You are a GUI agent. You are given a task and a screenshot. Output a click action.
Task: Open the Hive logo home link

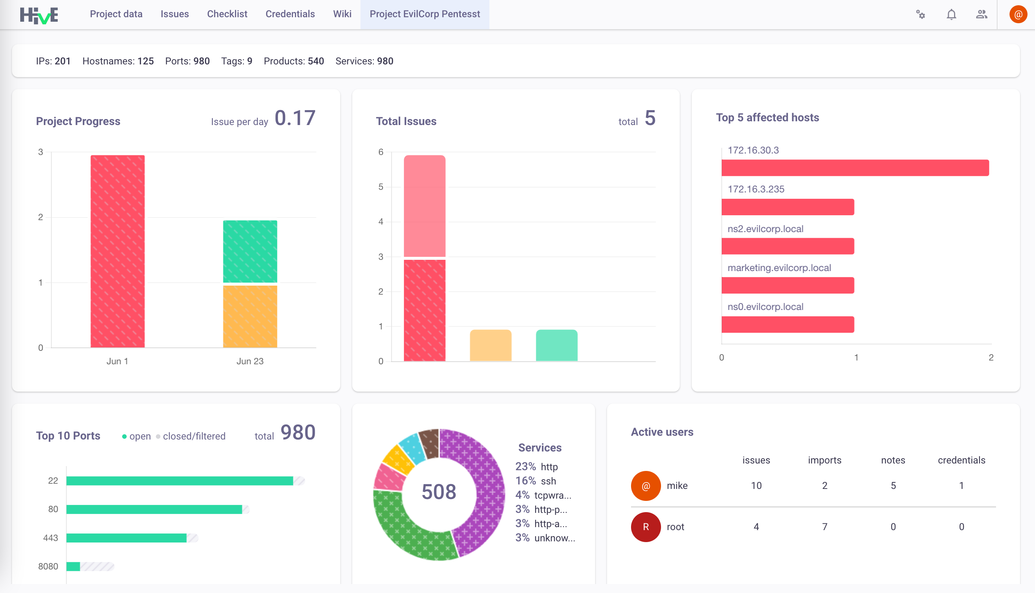click(39, 15)
